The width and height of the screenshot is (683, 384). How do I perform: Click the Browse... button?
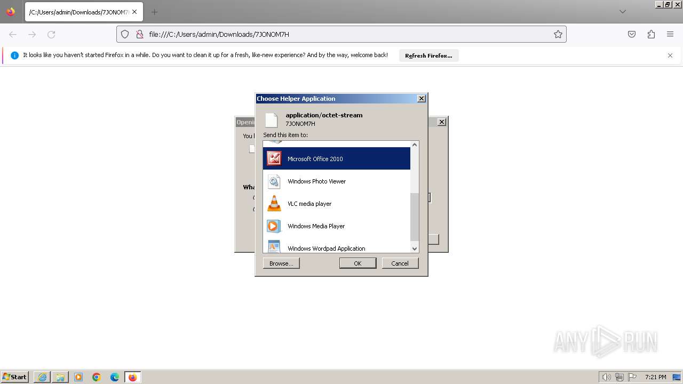click(281, 263)
